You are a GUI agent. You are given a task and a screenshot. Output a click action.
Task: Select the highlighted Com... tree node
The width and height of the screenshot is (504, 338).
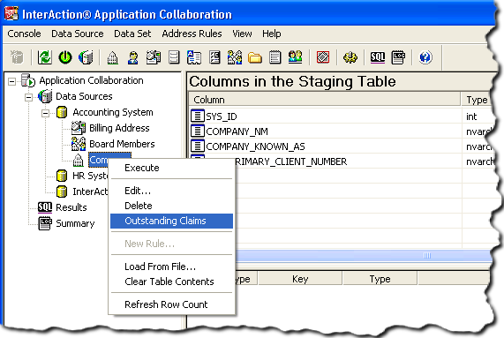point(98,160)
